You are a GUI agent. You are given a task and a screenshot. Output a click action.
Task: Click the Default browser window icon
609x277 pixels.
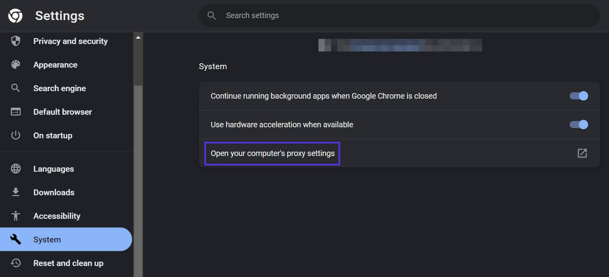pyautogui.click(x=15, y=112)
